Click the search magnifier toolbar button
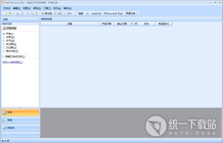223x143 pixels. [79, 13]
